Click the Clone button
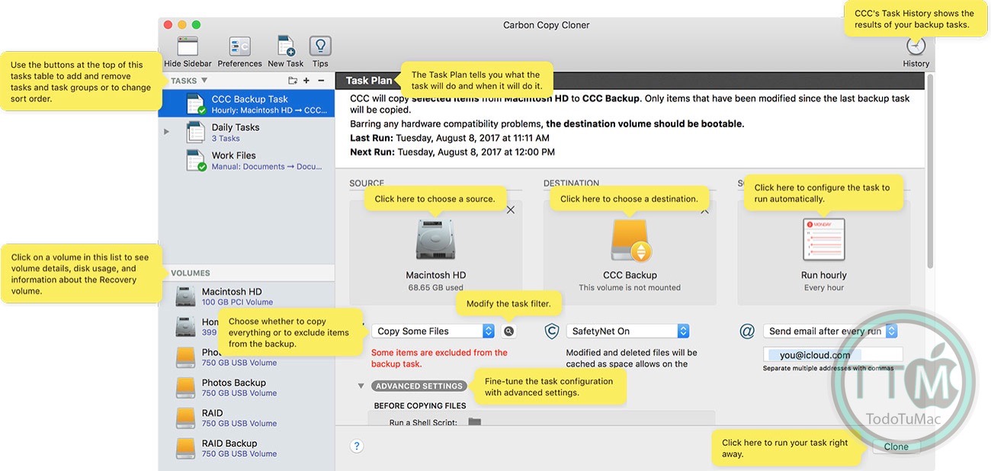The image size is (991, 471). click(x=896, y=447)
